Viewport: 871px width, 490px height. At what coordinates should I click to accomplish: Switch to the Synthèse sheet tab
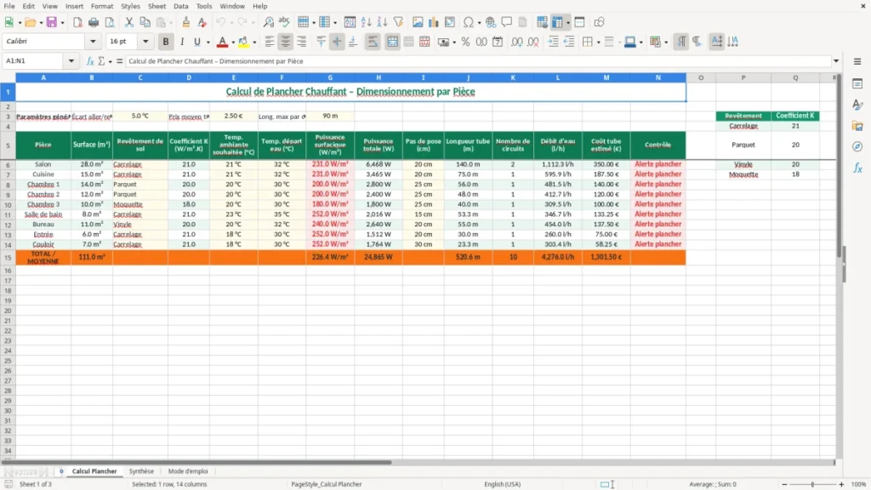[x=141, y=471]
